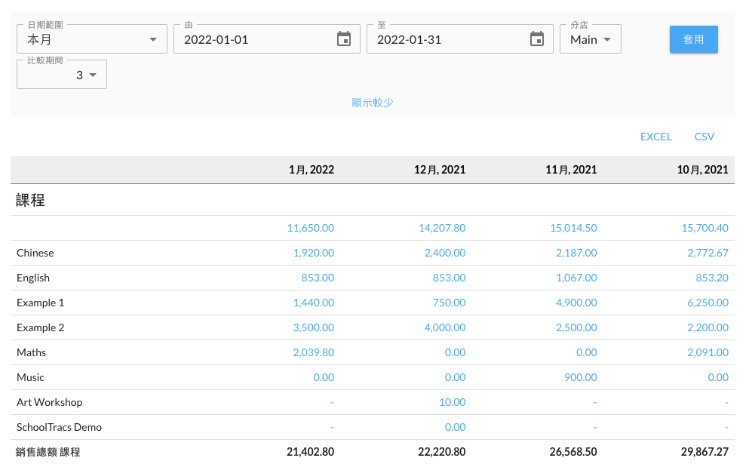Click the Example 1 row label
Screen dimensions: 752x464
40,303
